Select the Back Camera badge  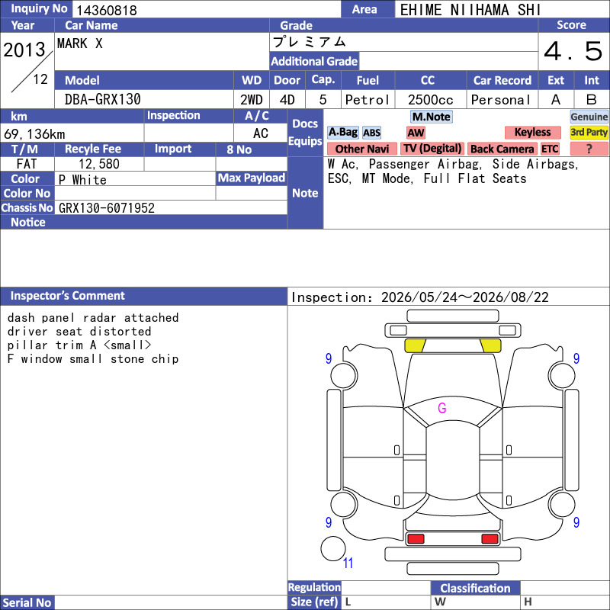click(502, 149)
